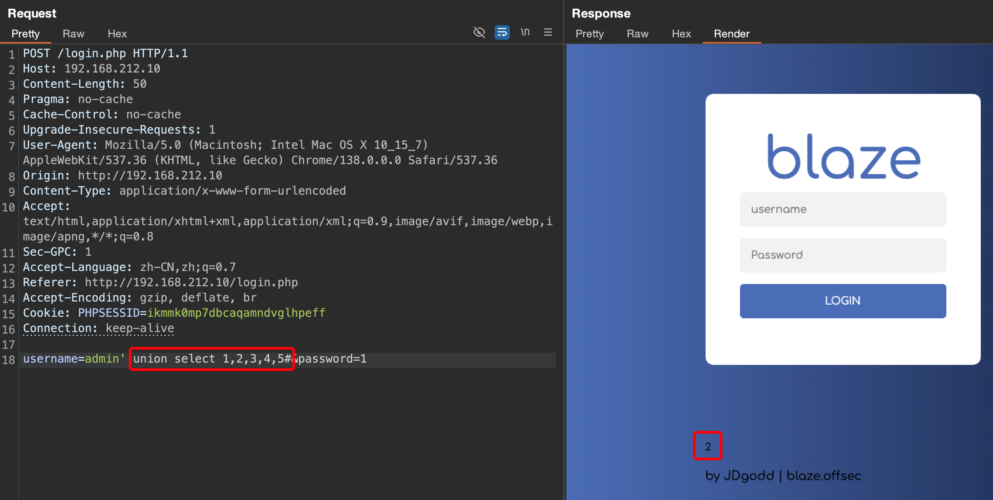This screenshot has width=993, height=500.
Task: Focus the username input field
Action: pyautogui.click(x=843, y=210)
